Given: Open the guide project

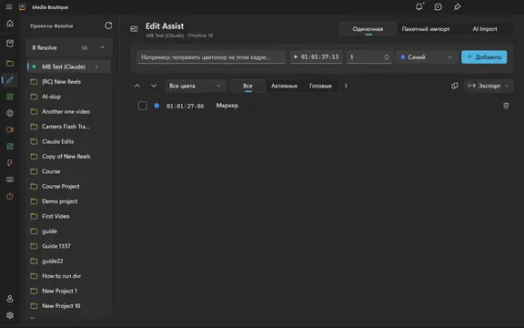Looking at the screenshot, I should (68, 231).
